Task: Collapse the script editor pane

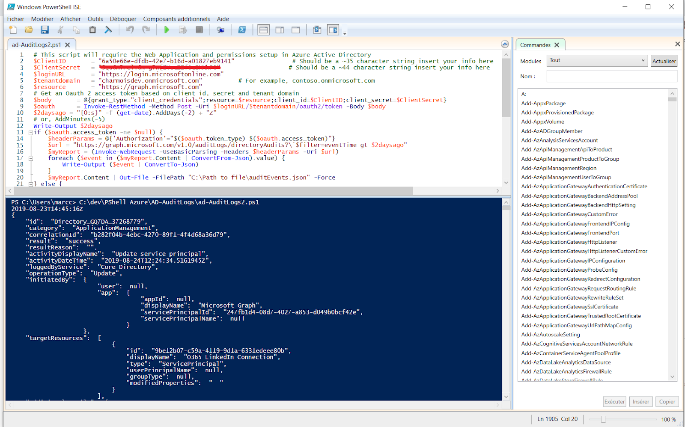Action: [505, 44]
